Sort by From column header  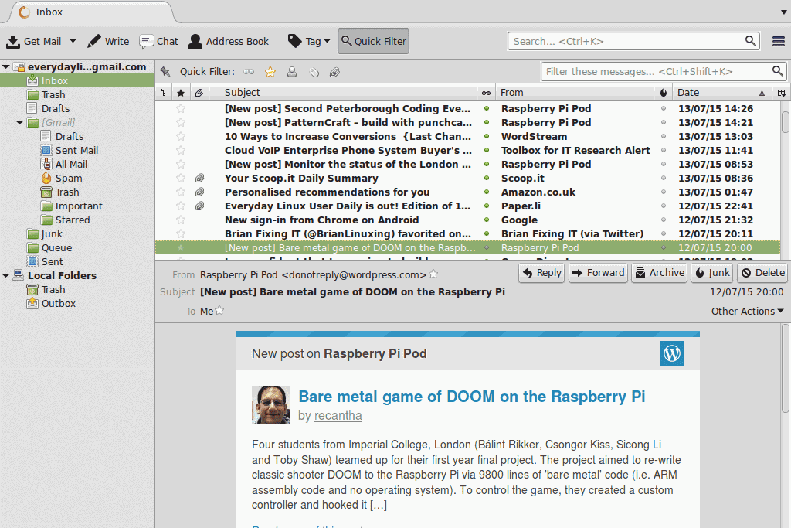[x=575, y=92]
